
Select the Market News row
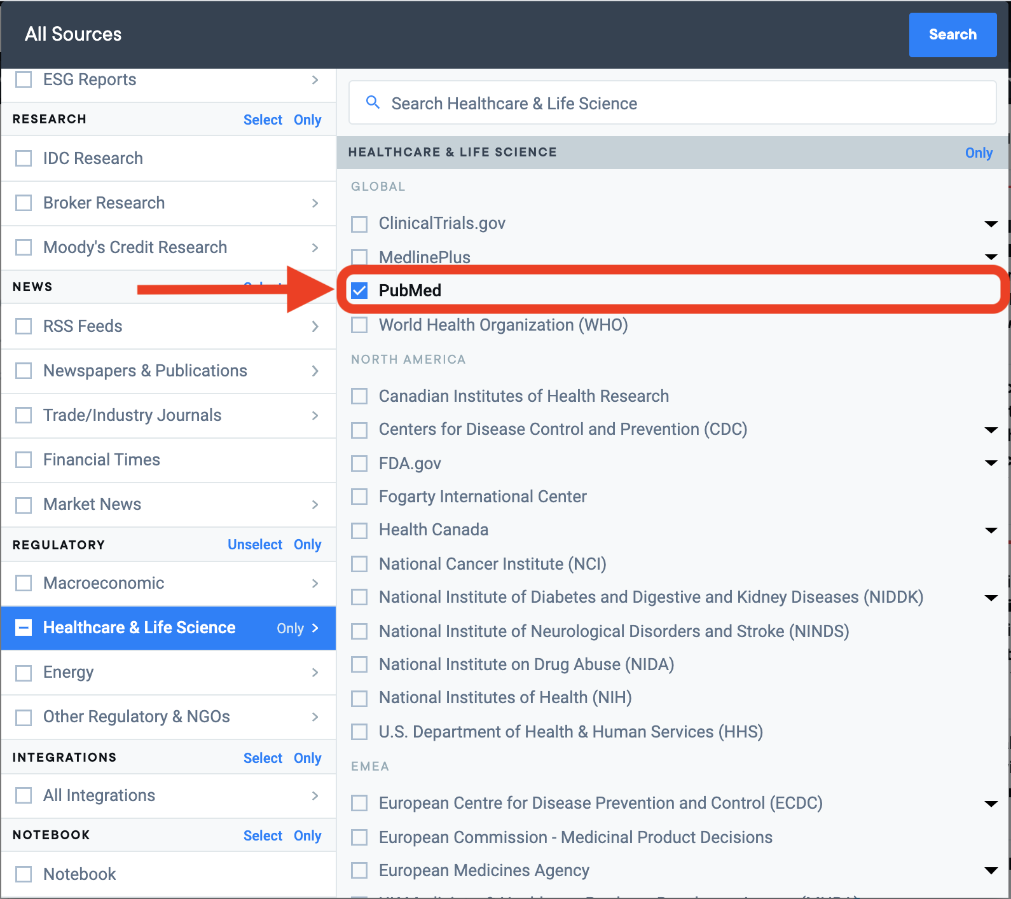pyautogui.click(x=168, y=505)
